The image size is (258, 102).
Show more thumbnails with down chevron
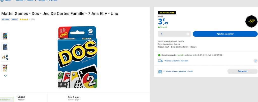click(5, 76)
